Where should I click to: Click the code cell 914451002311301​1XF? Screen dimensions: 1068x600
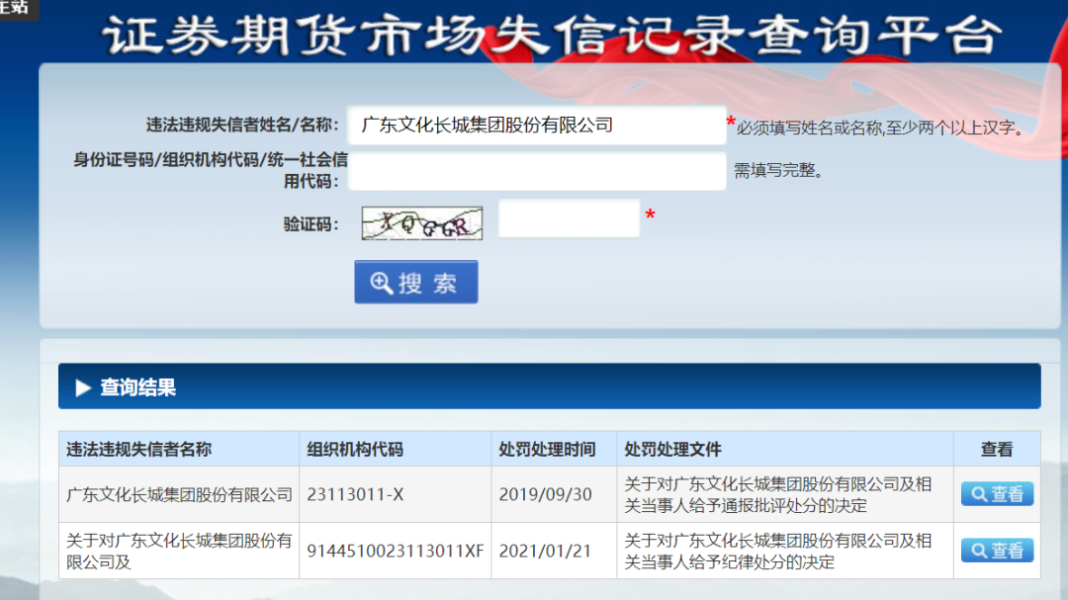[x=395, y=551]
